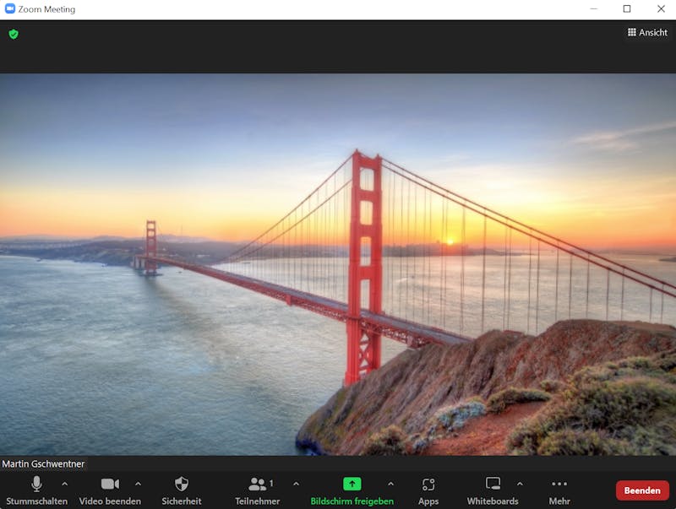Click the Golden Gate video feed
This screenshot has width=676, height=509.
pos(338,264)
